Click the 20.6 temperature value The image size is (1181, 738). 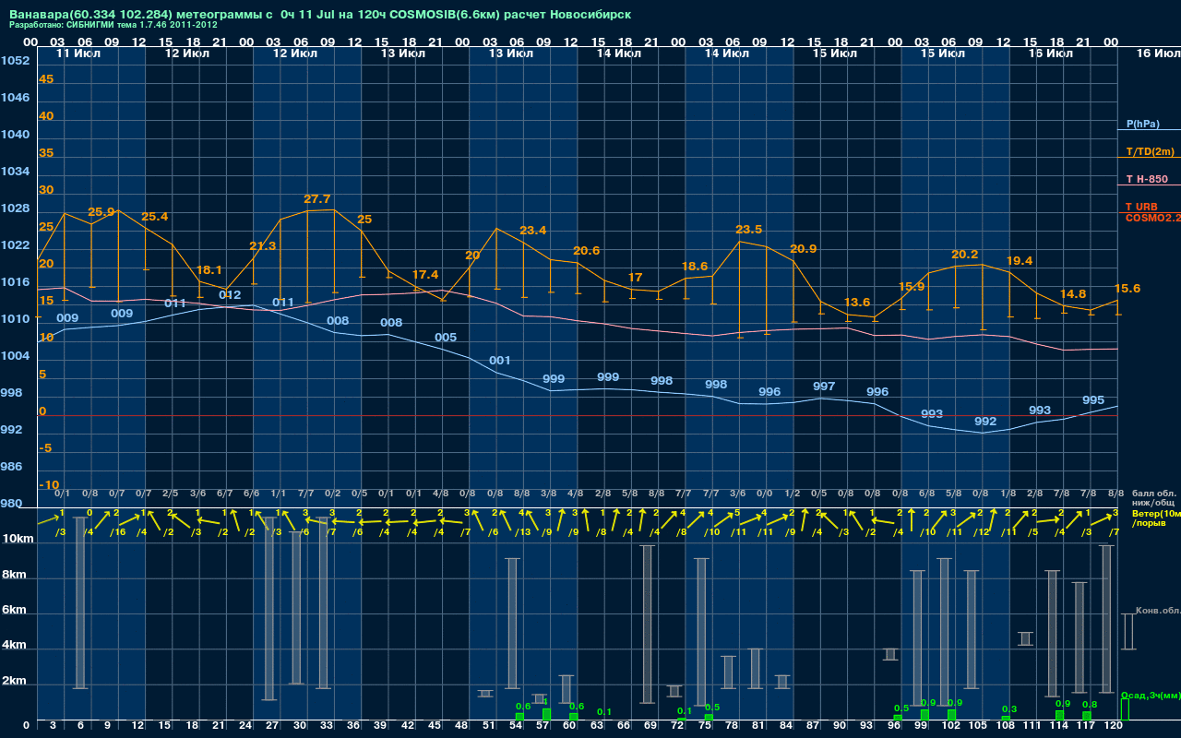587,251
